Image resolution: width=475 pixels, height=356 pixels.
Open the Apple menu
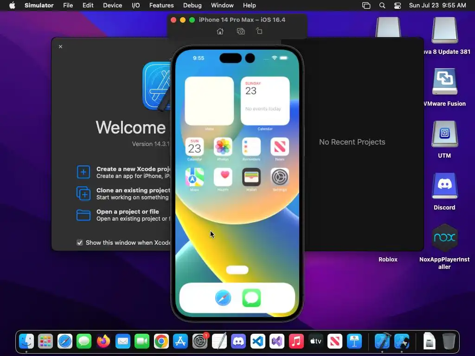point(12,6)
